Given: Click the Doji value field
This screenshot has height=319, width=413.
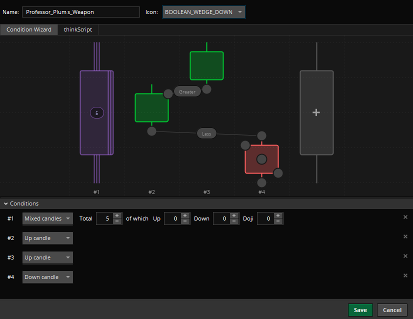Looking at the screenshot, I should pyautogui.click(x=266, y=218).
